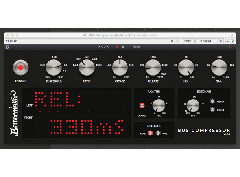Click the BUS COMPRESSOR title text
The width and height of the screenshot is (240, 177).
click(x=204, y=130)
